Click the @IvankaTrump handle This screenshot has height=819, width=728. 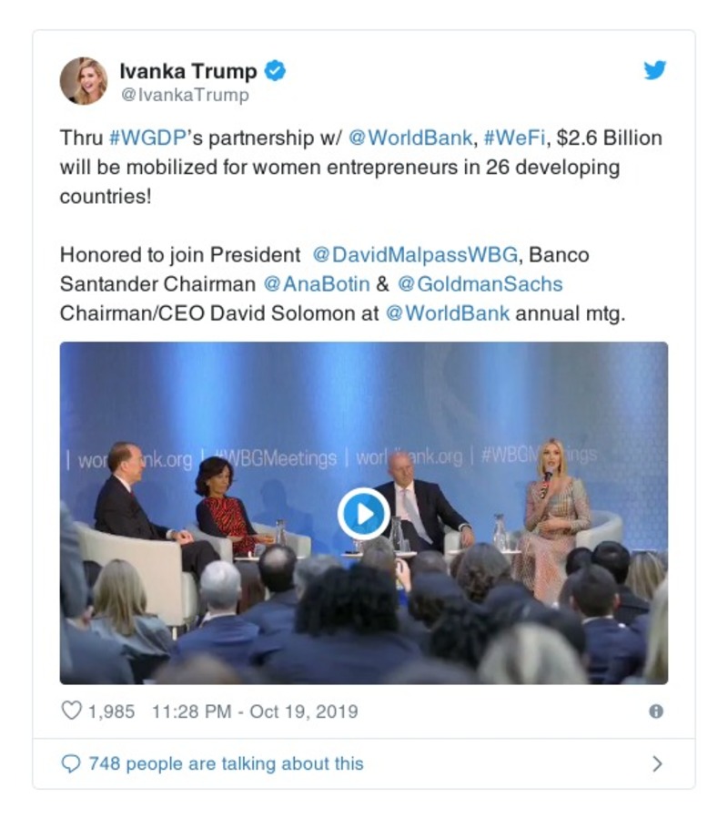pos(185,95)
